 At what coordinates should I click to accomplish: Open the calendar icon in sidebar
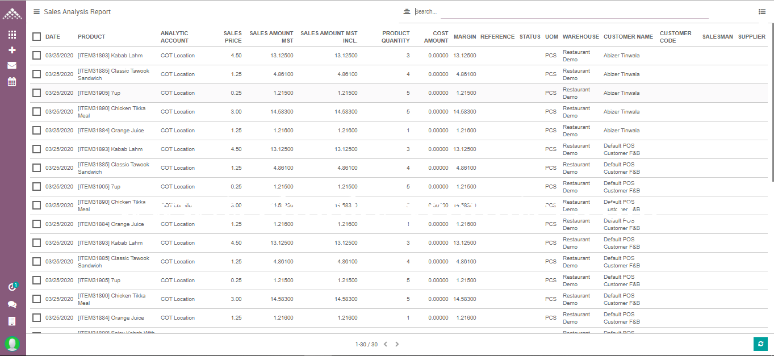[12, 81]
